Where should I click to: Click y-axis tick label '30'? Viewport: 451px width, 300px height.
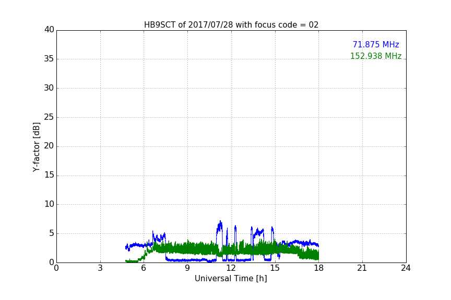(49, 88)
